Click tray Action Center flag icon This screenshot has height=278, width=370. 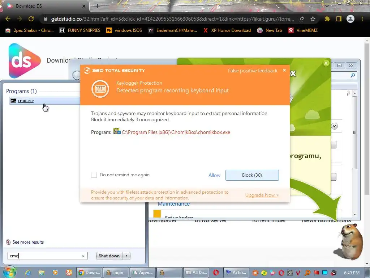click(317, 273)
